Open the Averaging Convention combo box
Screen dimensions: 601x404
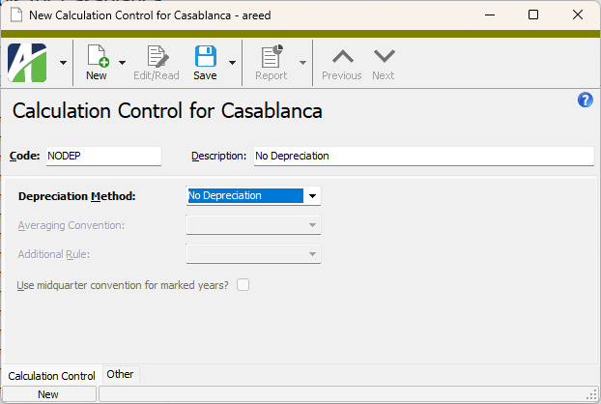click(x=253, y=225)
